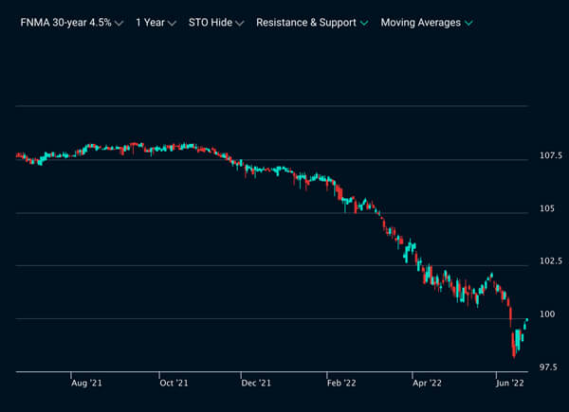Open the STO Hide dropdown
This screenshot has width=569, height=412.
[216, 23]
